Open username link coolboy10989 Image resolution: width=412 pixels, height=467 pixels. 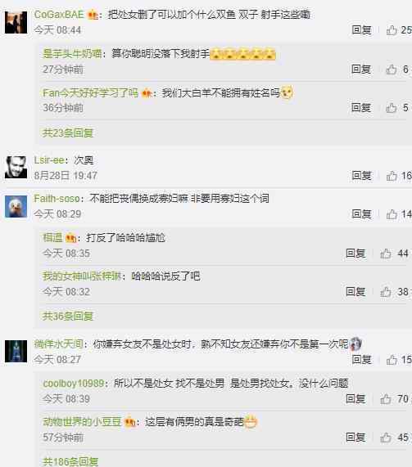coord(74,384)
